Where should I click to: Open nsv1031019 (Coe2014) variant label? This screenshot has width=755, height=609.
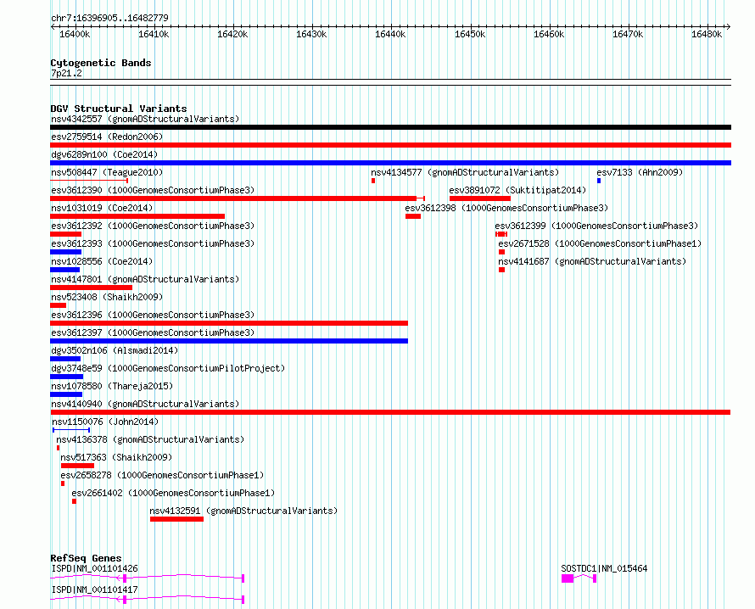[102, 208]
